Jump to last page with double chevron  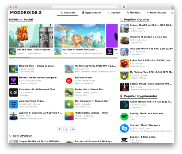coord(73,129)
